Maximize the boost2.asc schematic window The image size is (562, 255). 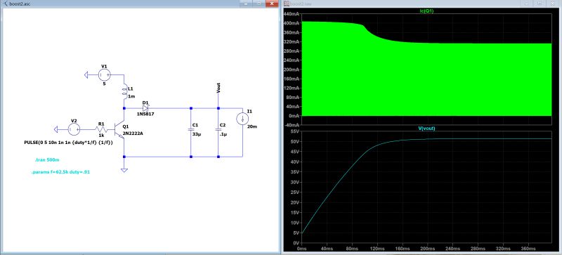pyautogui.click(x=259, y=4)
